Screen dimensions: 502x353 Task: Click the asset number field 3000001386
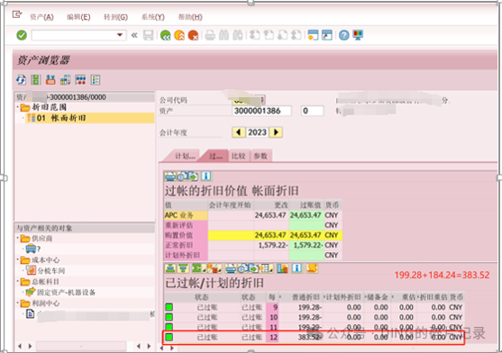(x=261, y=111)
